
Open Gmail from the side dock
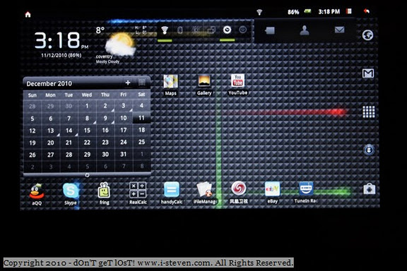tap(368, 73)
